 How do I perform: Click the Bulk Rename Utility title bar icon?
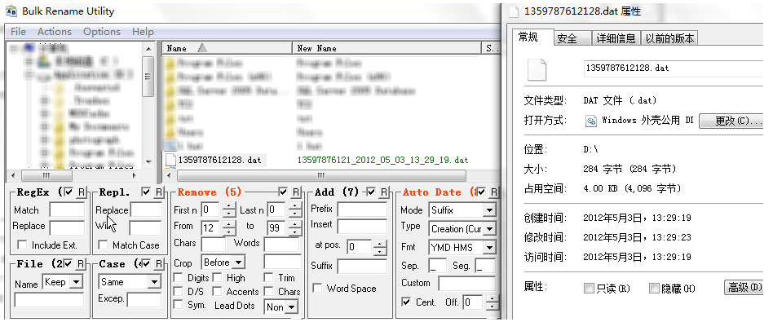coord(11,11)
